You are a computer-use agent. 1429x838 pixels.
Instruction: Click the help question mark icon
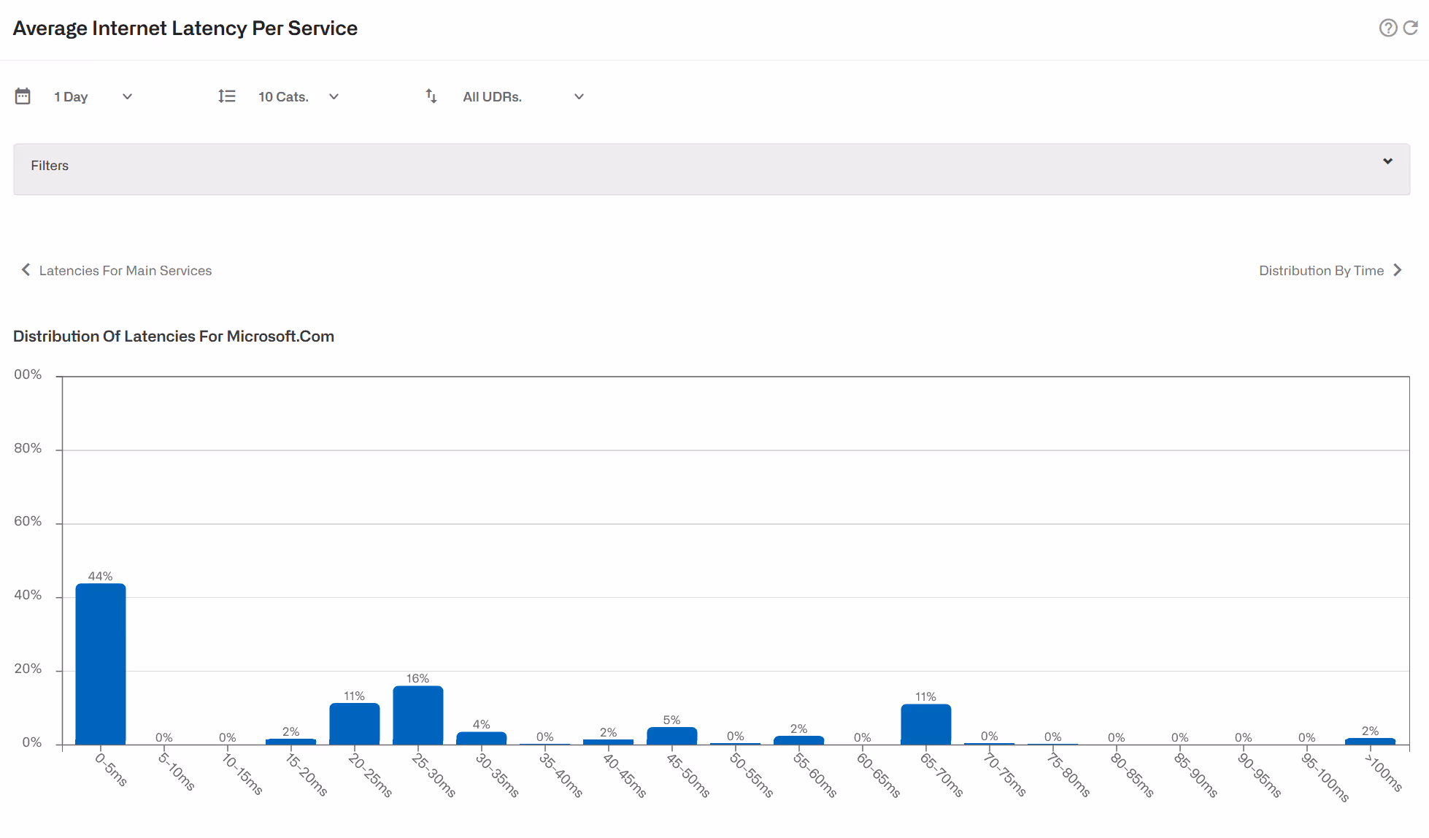pyautogui.click(x=1387, y=28)
